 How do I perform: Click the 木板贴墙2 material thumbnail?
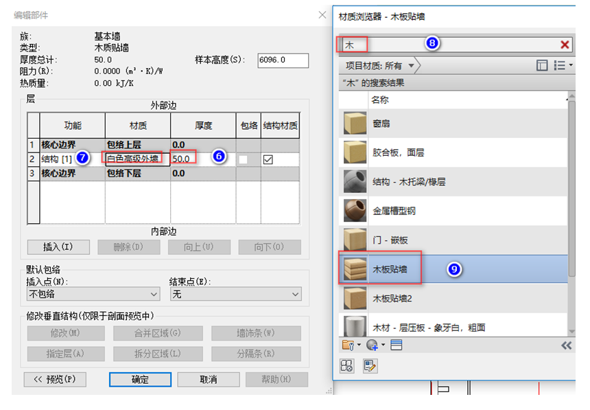(x=353, y=297)
